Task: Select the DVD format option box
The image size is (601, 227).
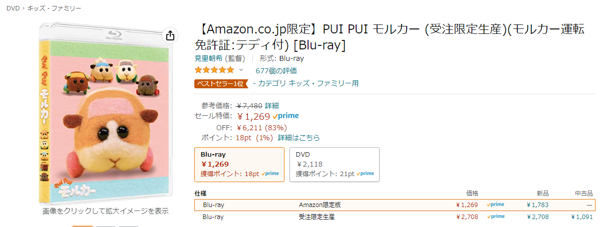Action: tap(334, 164)
